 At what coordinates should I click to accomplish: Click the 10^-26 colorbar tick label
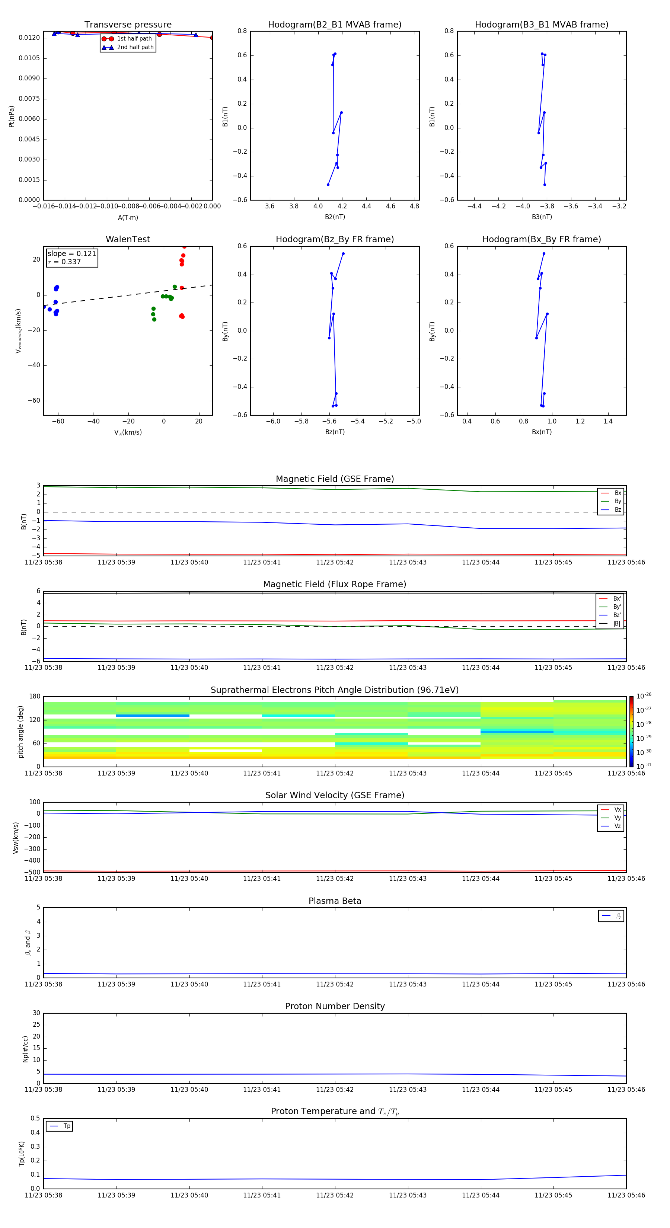pos(644,697)
